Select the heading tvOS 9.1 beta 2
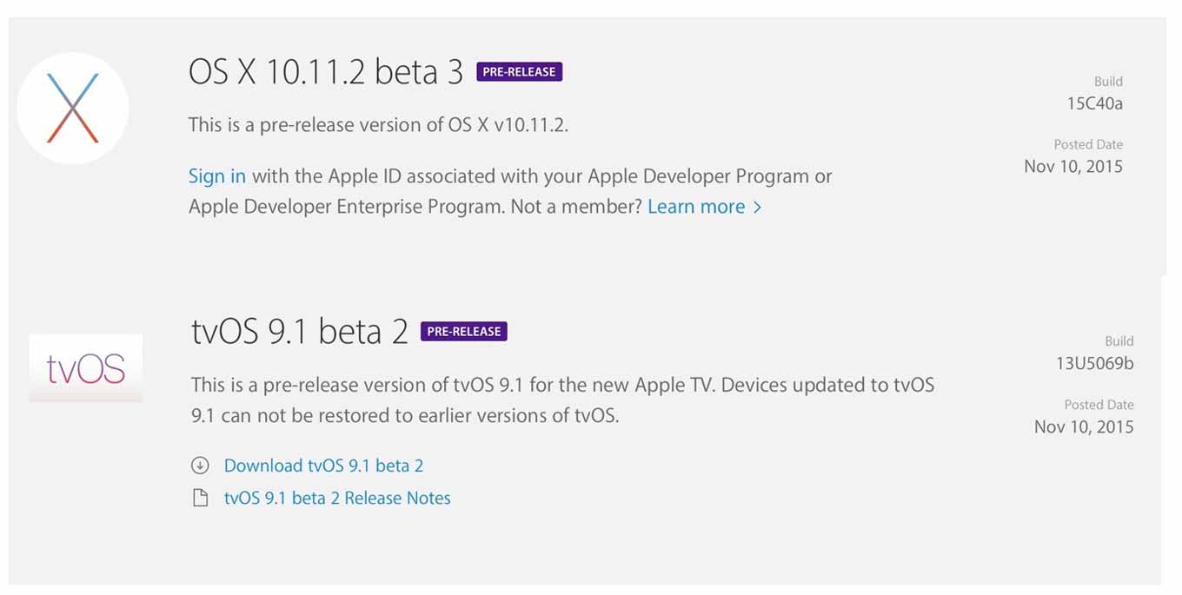The height and width of the screenshot is (595, 1182). (300, 332)
